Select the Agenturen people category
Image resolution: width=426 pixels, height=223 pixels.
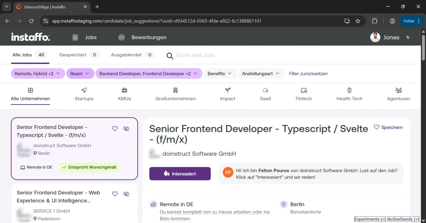click(398, 94)
